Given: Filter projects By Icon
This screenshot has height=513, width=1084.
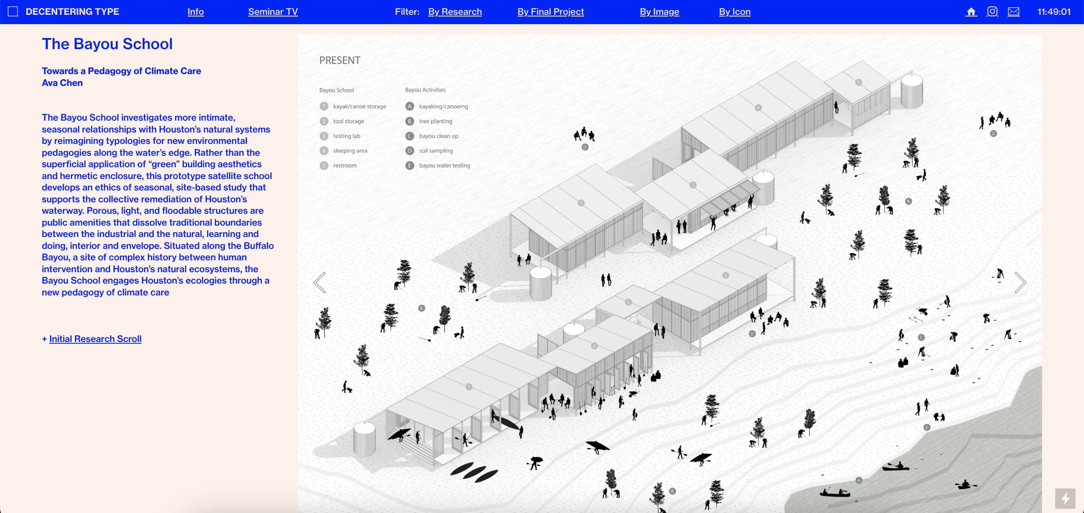Looking at the screenshot, I should (735, 12).
